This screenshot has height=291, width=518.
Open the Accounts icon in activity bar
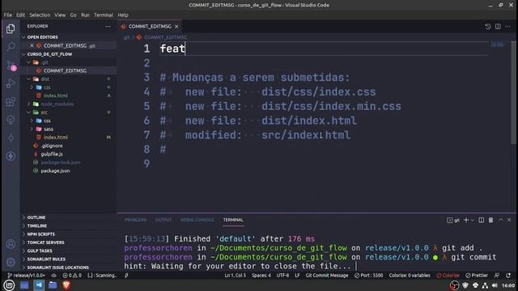tap(11, 244)
